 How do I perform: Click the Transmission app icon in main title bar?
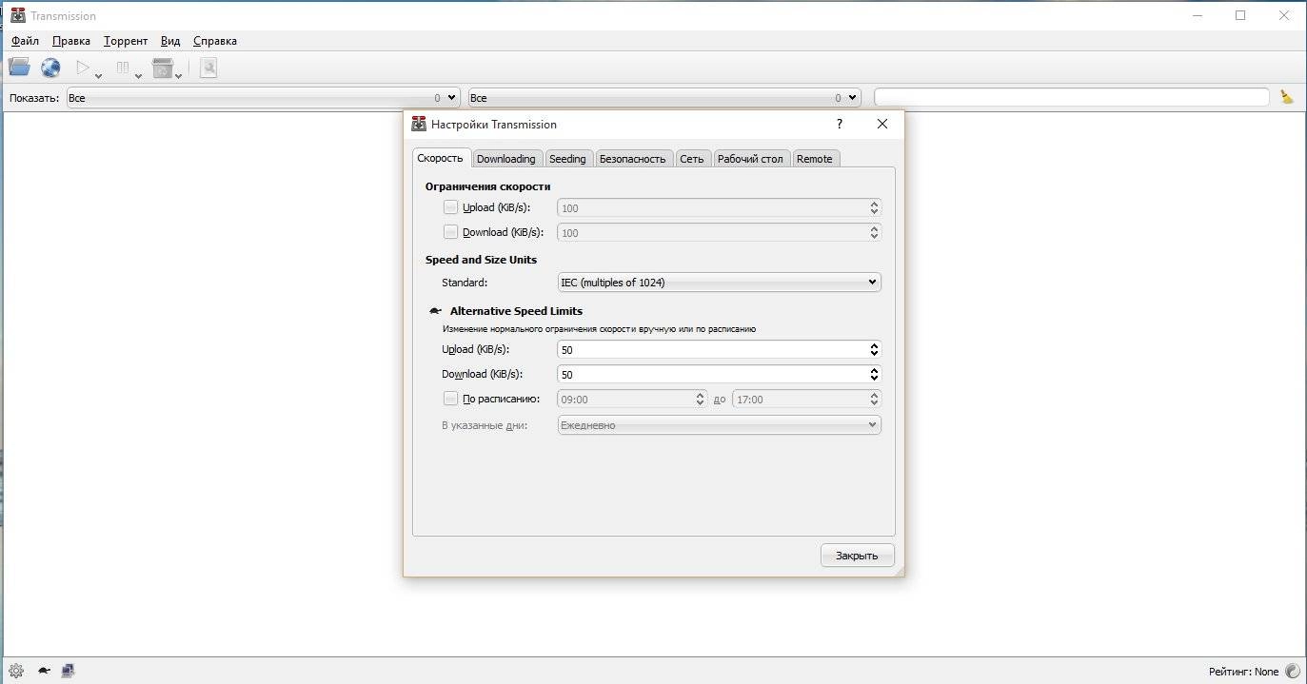pos(17,15)
